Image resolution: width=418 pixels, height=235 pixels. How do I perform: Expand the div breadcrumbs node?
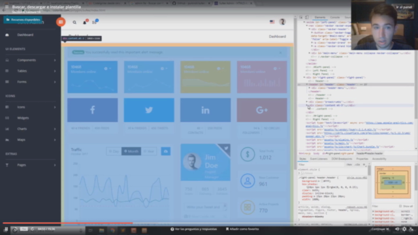coord(307,102)
